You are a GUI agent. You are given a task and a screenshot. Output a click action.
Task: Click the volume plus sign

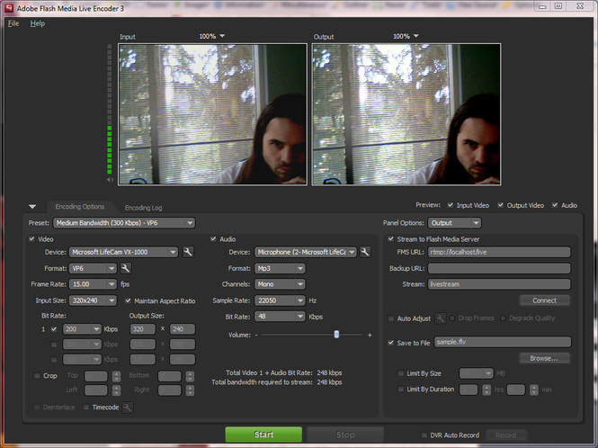pos(370,335)
